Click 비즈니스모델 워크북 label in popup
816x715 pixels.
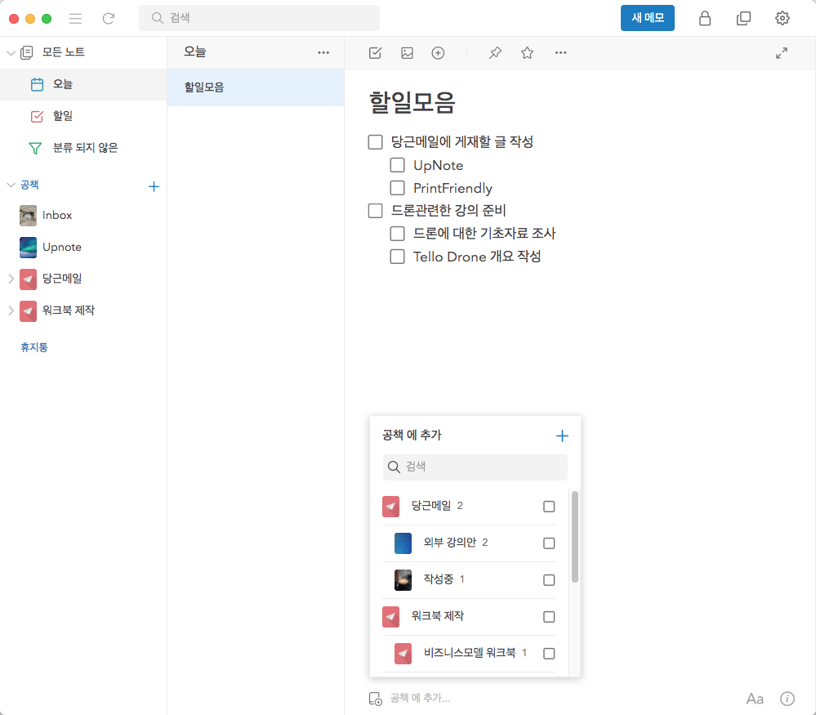(470, 653)
